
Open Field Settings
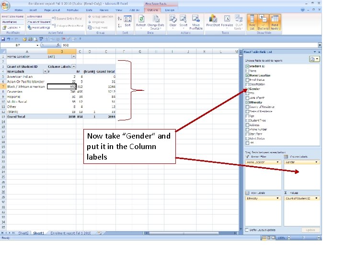click(39, 27)
